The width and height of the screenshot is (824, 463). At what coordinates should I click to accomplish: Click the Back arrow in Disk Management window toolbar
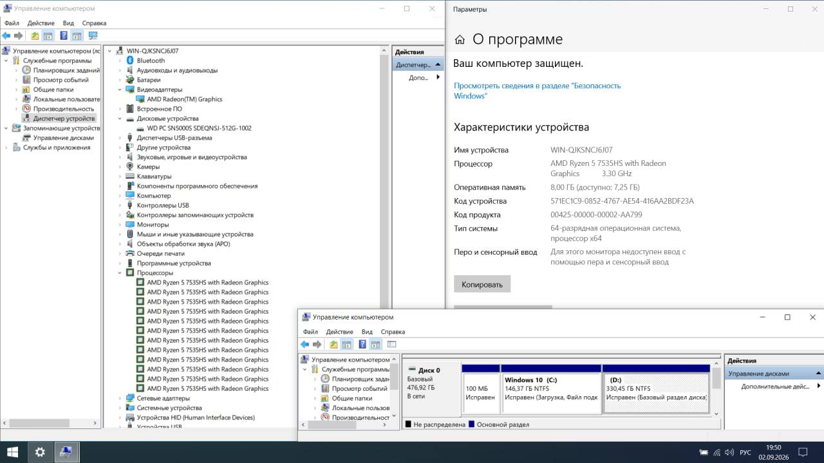pyautogui.click(x=305, y=345)
